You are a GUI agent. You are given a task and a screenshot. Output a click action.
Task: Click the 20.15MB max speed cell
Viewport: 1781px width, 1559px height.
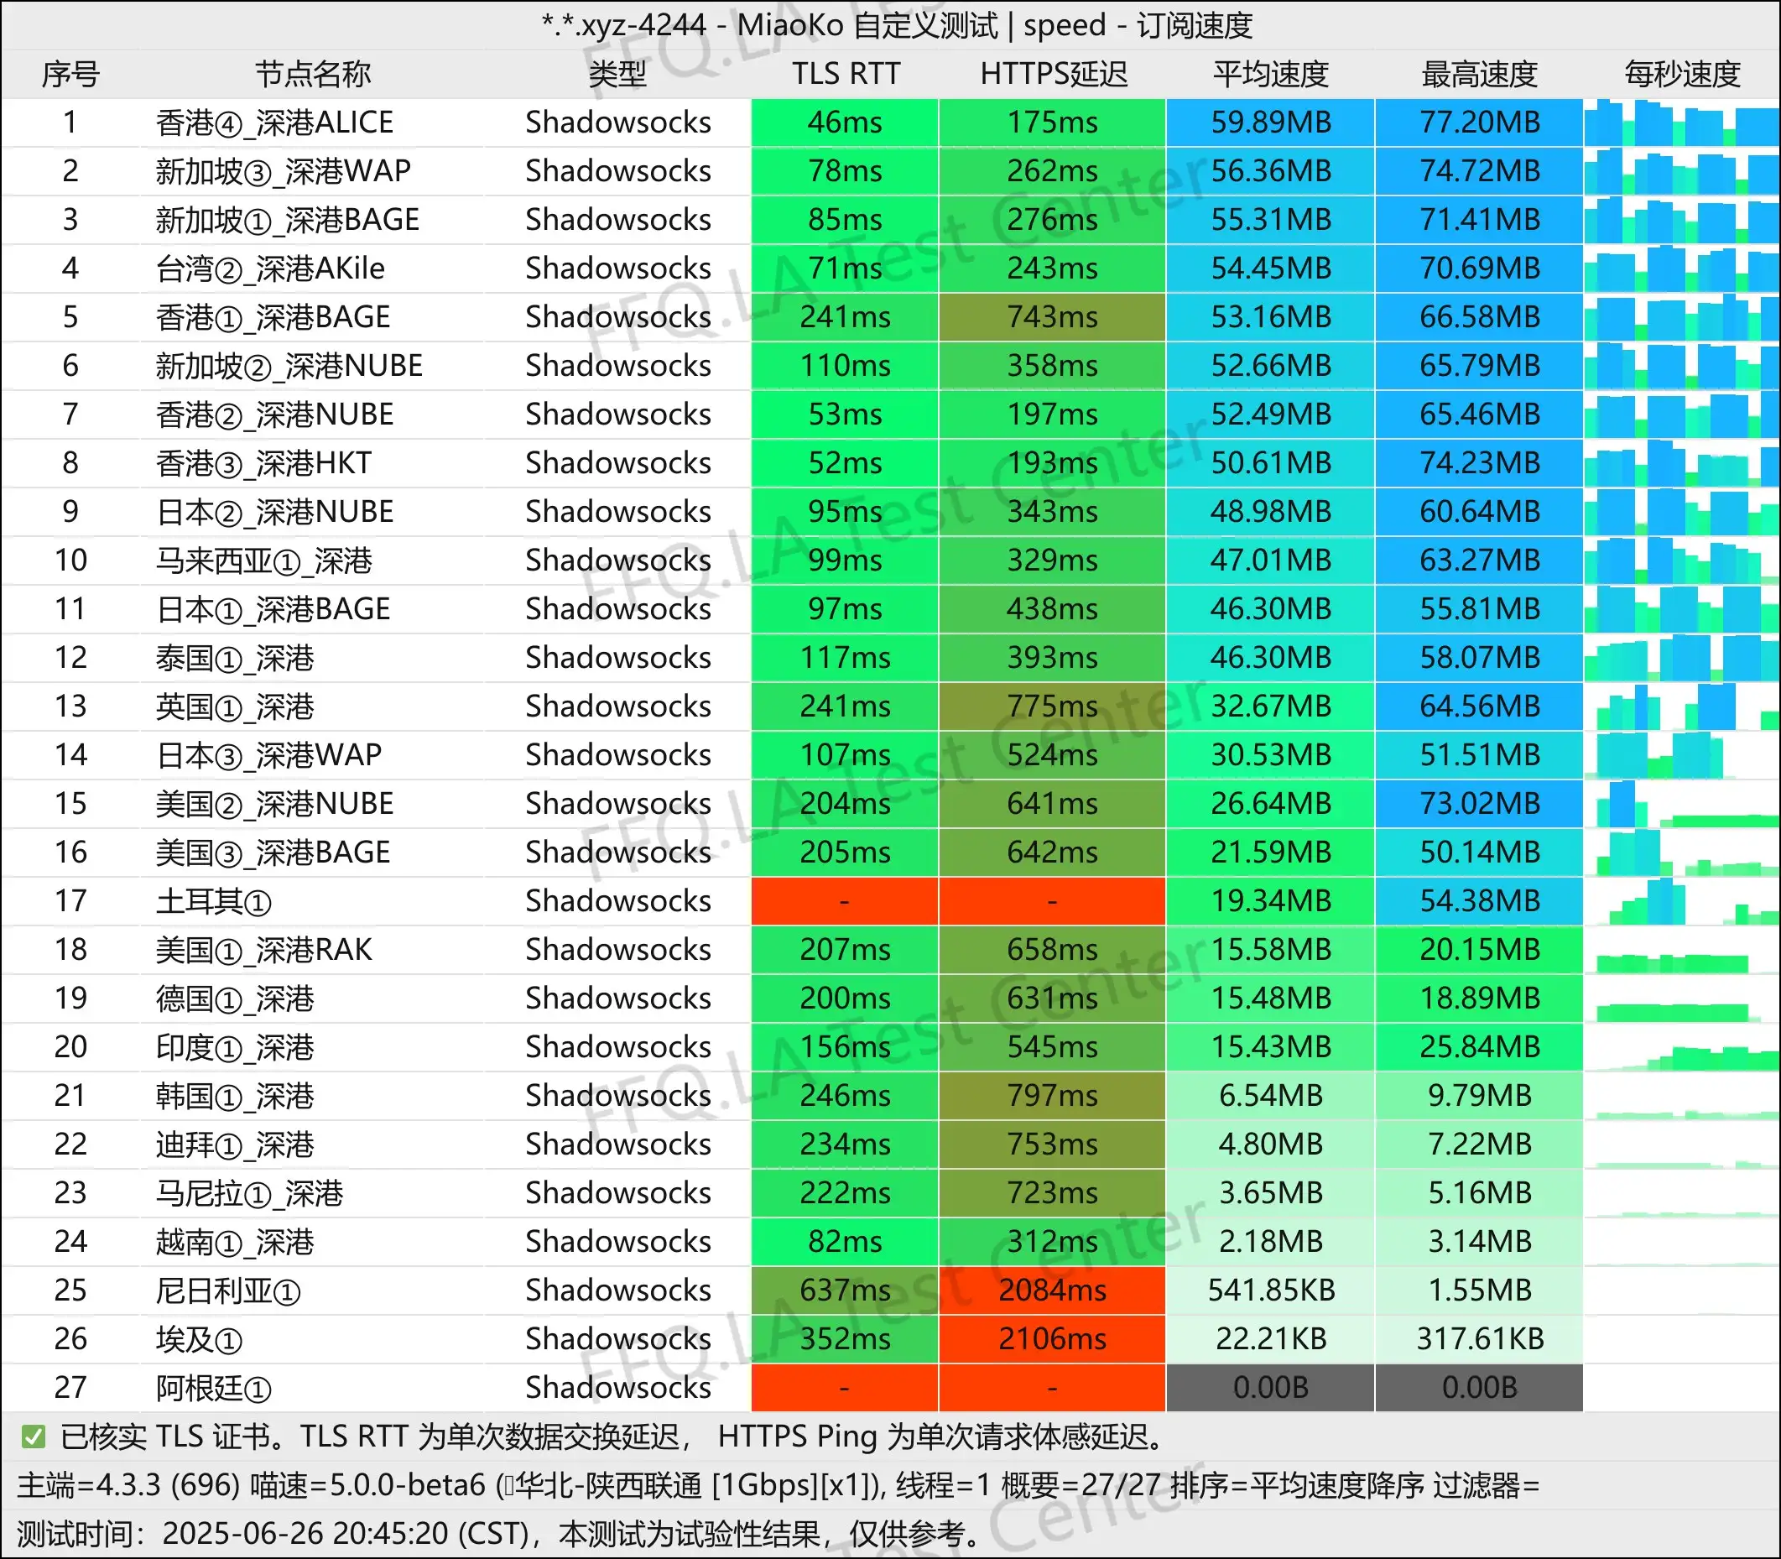tap(1479, 950)
